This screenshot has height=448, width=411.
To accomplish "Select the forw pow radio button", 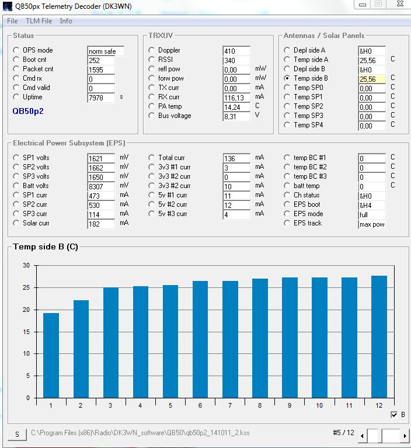I will point(151,78).
